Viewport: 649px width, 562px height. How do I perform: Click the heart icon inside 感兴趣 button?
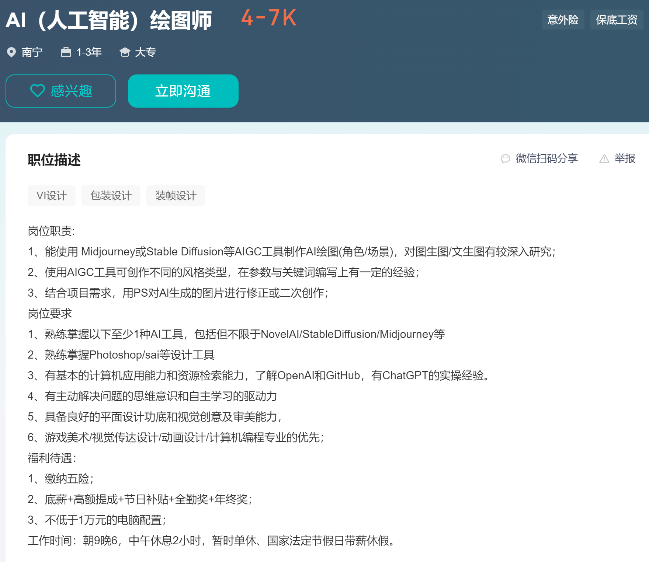tap(37, 91)
